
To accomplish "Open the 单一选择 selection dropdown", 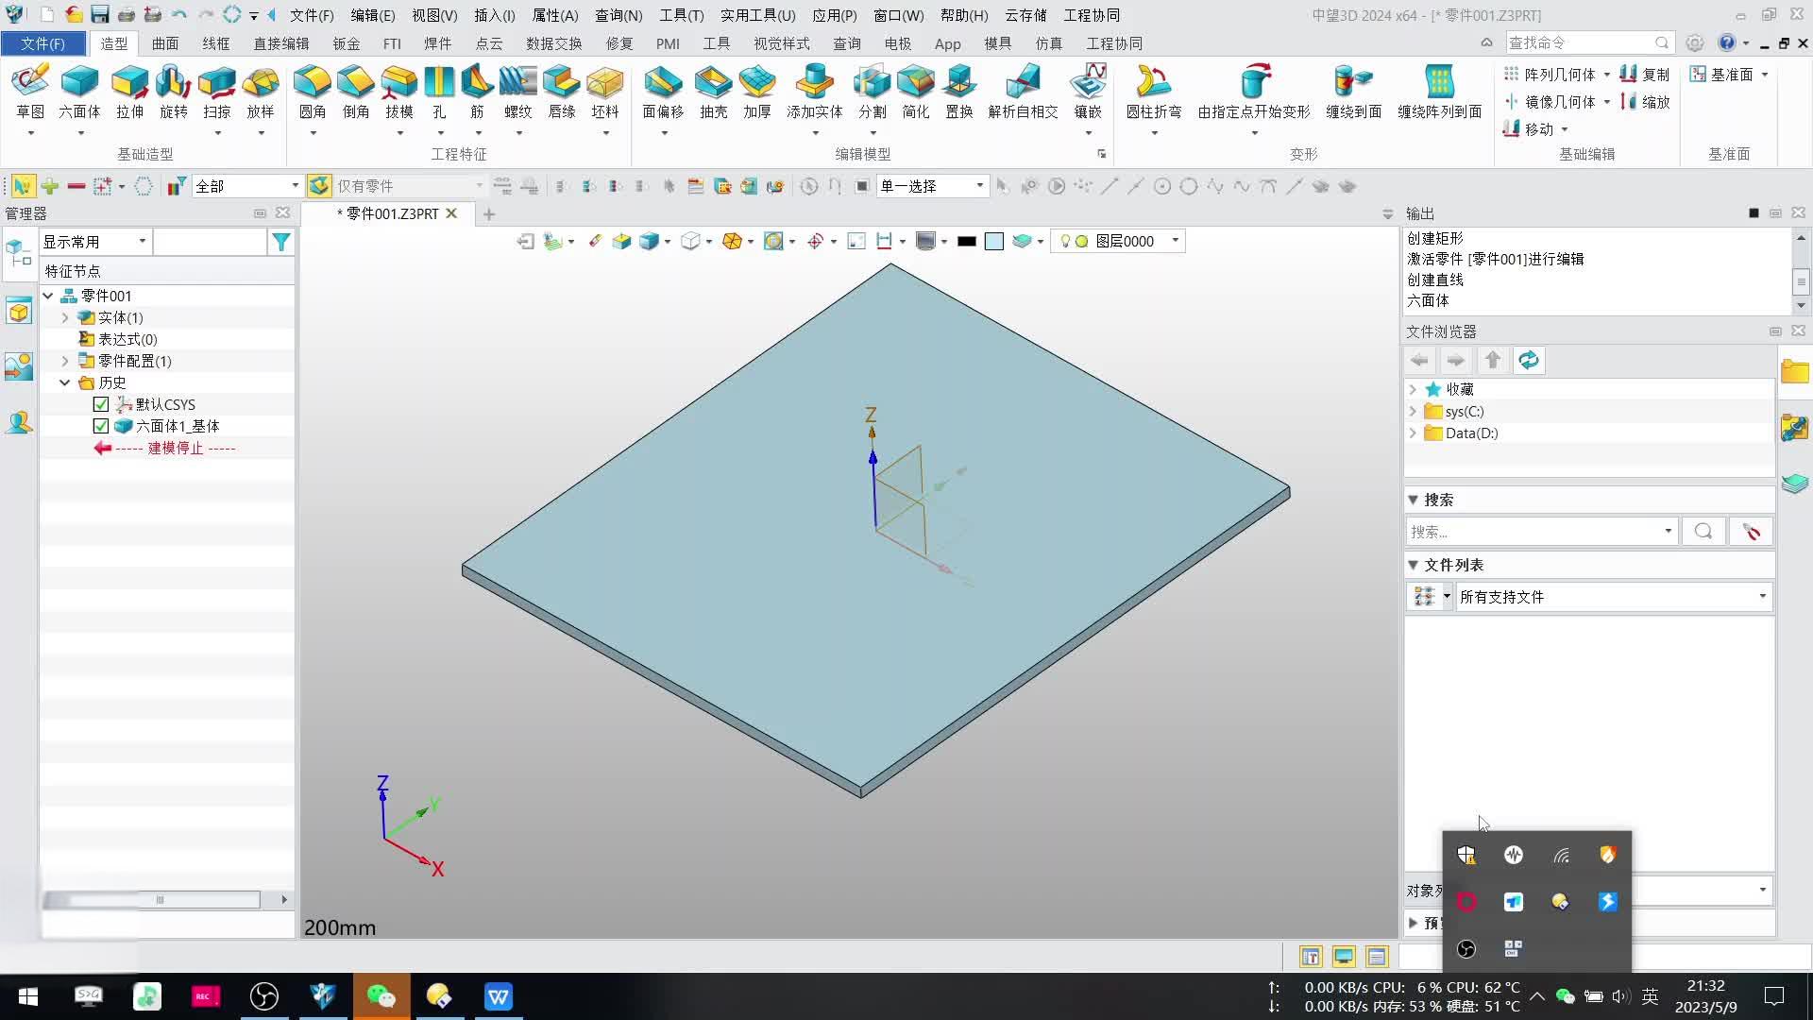I will (931, 186).
